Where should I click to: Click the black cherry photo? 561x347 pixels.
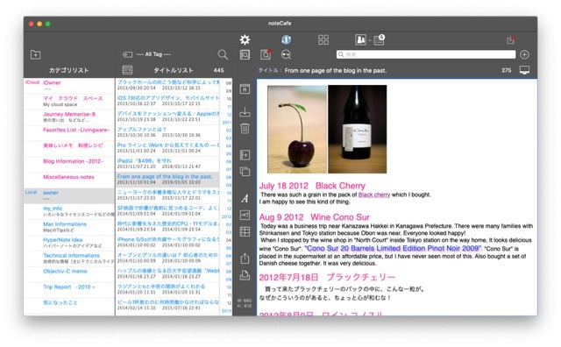coord(297,129)
